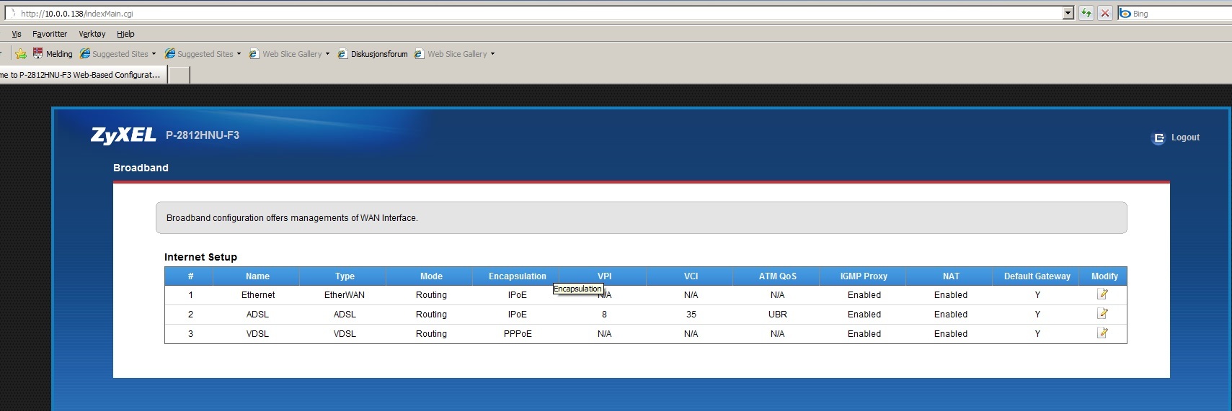Open a new browser tab

[x=180, y=75]
